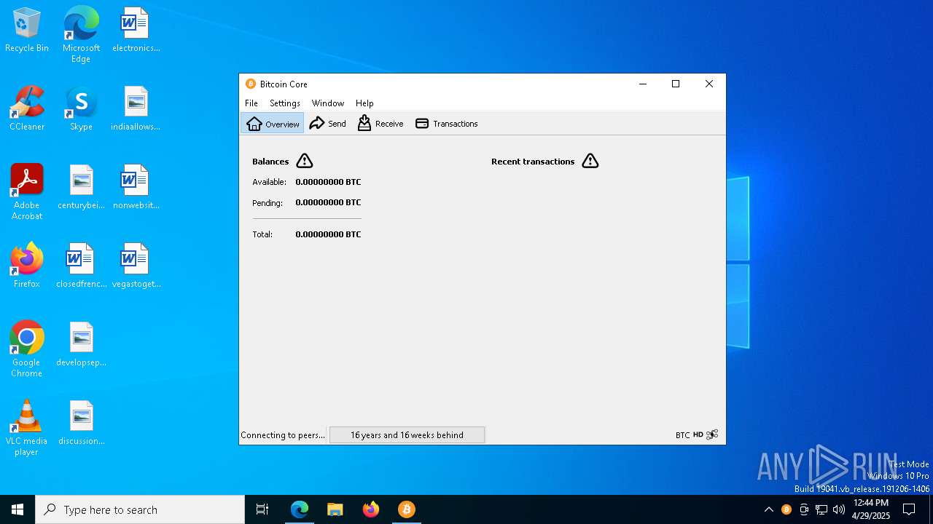Open the Windows Start menu
This screenshot has height=524, width=933.
coord(17,509)
